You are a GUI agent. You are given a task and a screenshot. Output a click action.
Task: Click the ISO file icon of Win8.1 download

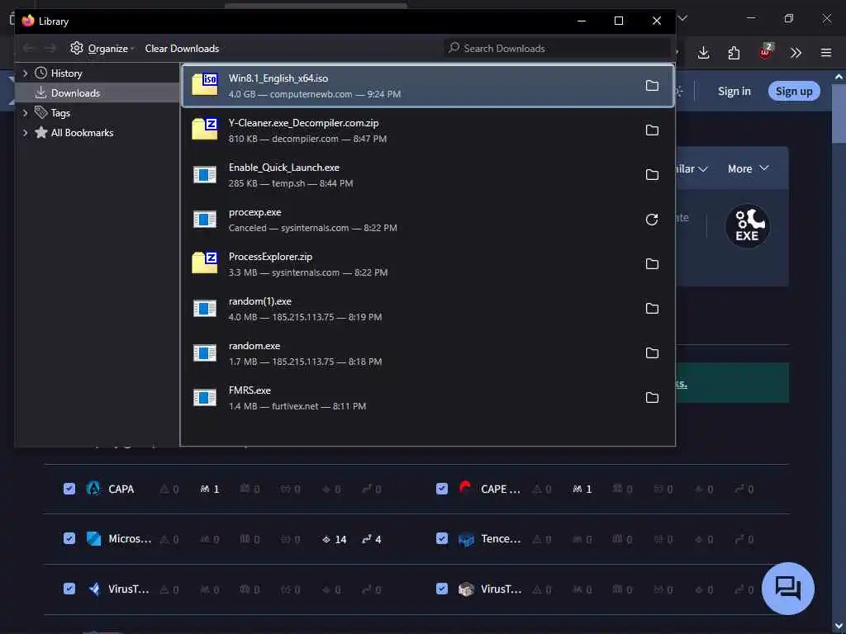[x=205, y=85]
